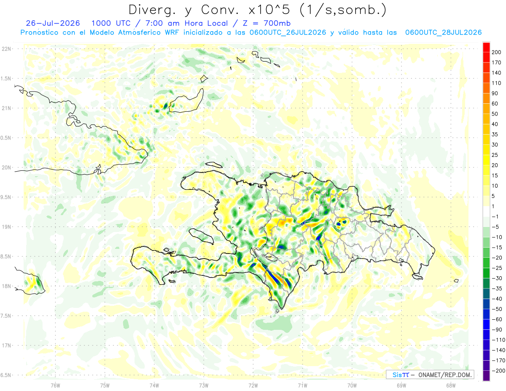506x391 pixels.
Task: Click the "1000 UTC" time text
Action: point(112,23)
